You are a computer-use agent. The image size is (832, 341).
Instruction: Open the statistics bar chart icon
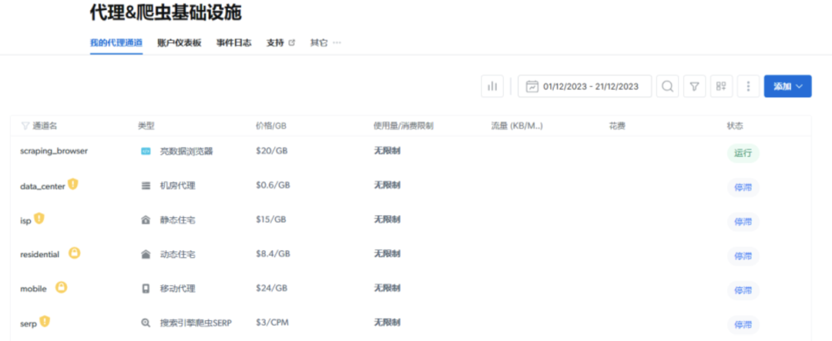tap(491, 86)
